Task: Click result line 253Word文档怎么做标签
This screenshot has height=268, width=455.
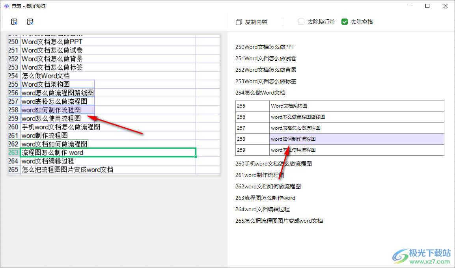Action: click(266, 81)
